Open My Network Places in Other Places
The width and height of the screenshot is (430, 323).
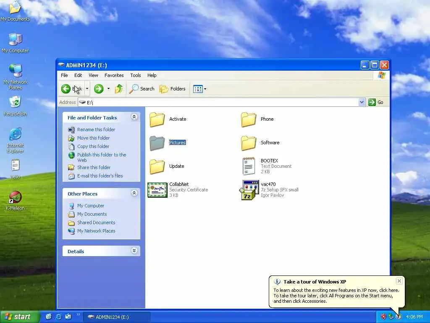point(96,231)
